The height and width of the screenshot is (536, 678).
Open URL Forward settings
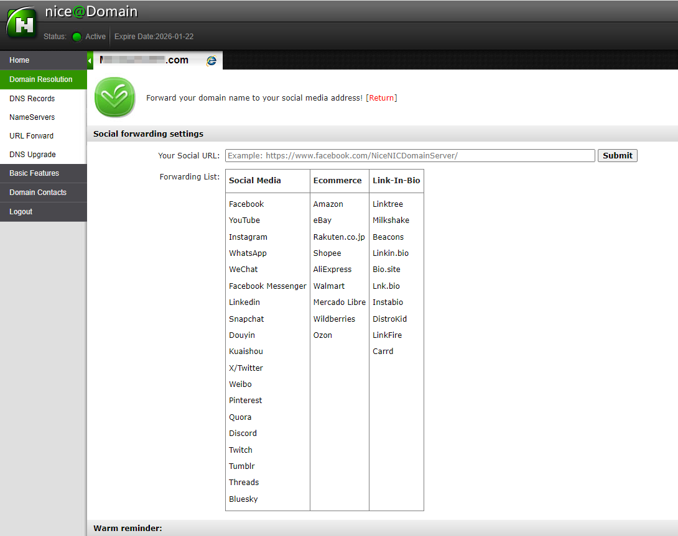pyautogui.click(x=31, y=135)
